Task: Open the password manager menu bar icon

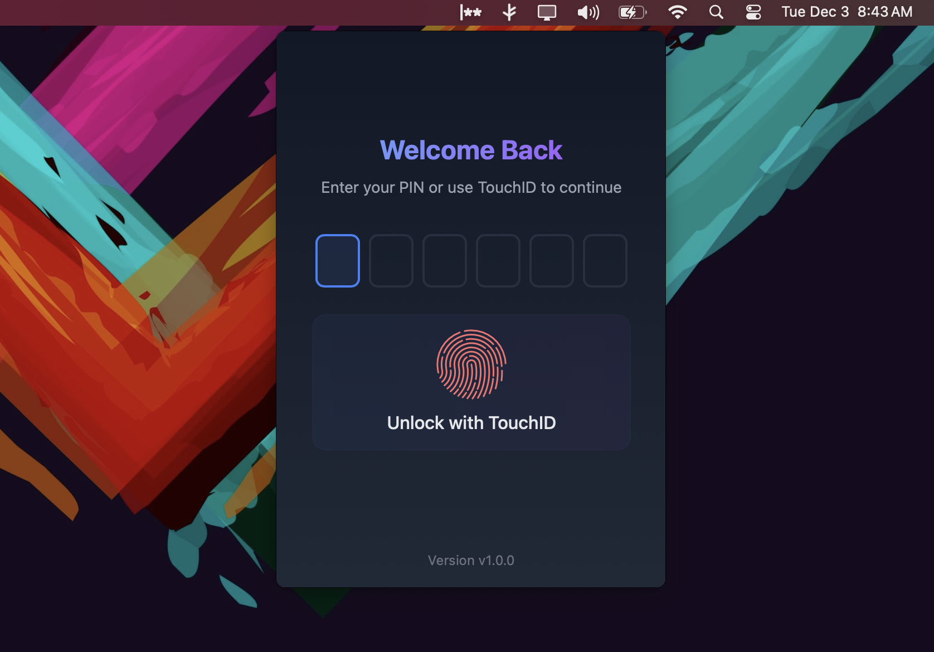Action: (x=471, y=12)
